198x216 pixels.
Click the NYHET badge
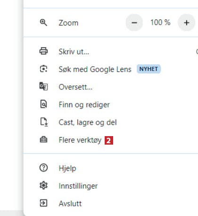tap(148, 69)
